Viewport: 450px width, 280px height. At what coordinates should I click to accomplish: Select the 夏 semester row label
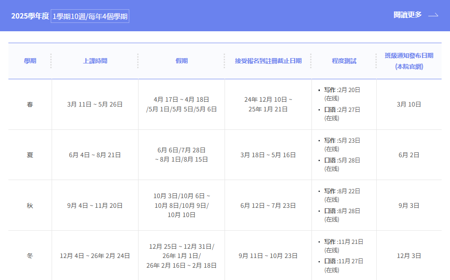coord(30,155)
